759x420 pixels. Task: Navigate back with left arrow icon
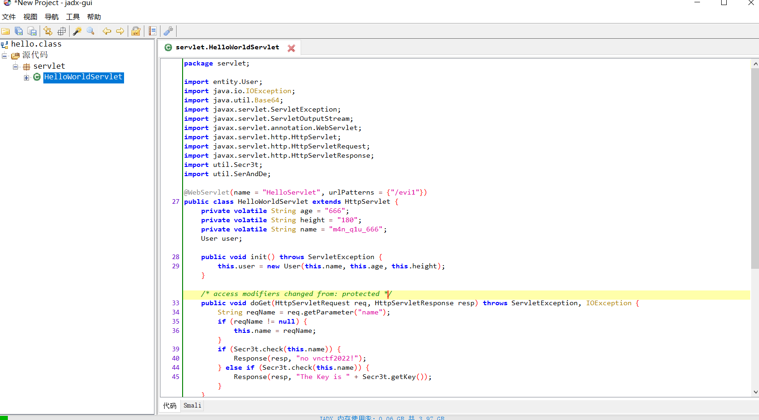click(x=107, y=31)
